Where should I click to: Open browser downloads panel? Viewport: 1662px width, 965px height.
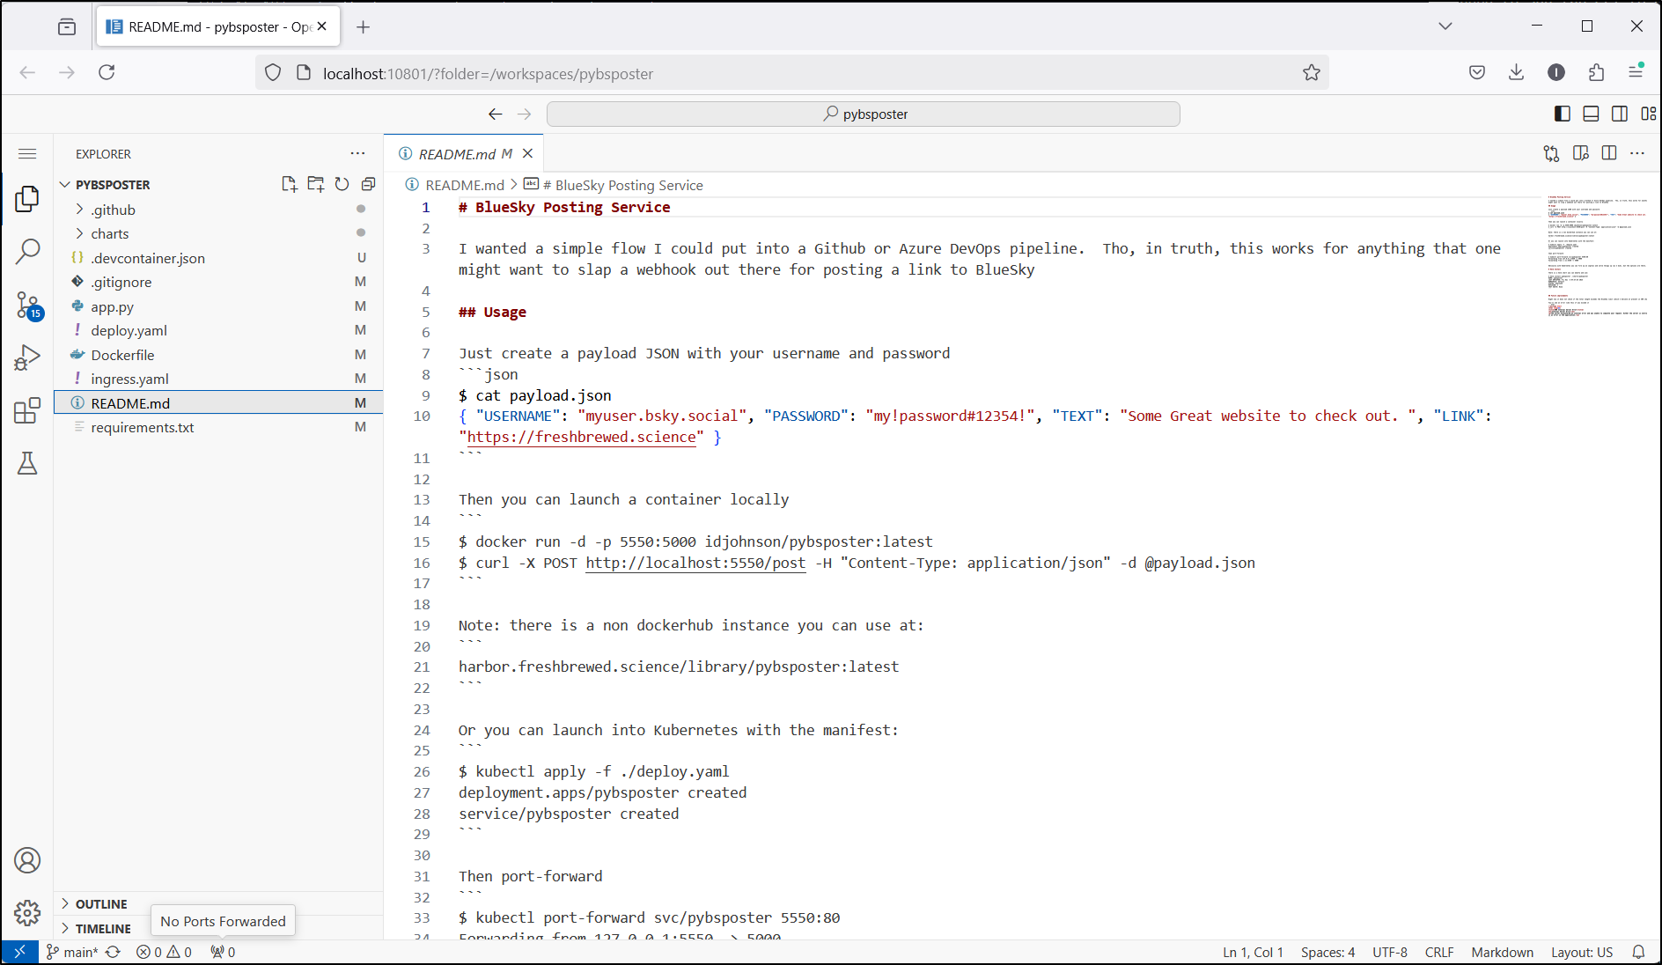[1516, 72]
